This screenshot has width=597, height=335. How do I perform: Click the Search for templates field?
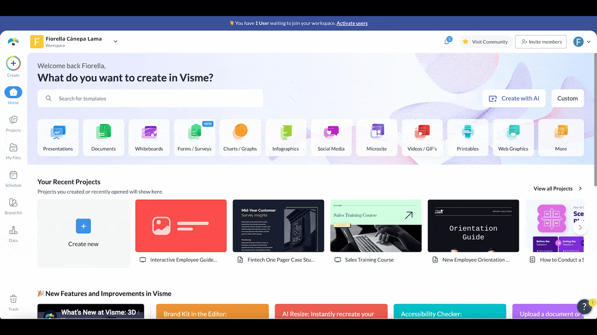(150, 98)
